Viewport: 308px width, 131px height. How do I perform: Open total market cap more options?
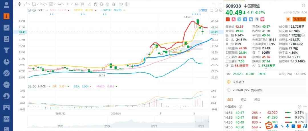pos(303,35)
